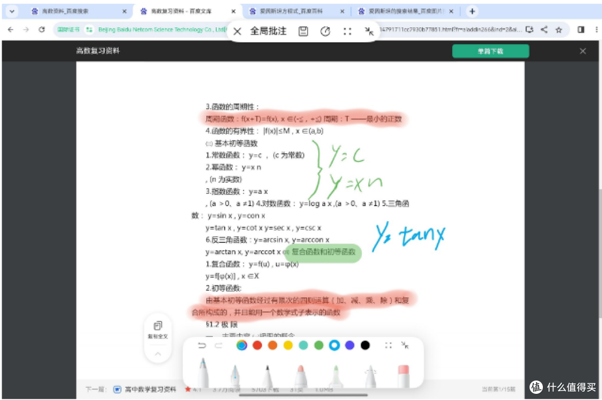Go forward in browser history

tap(26, 30)
